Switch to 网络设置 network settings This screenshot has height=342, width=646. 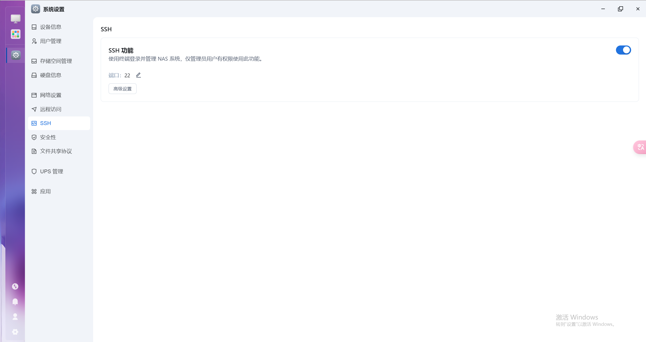click(50, 95)
